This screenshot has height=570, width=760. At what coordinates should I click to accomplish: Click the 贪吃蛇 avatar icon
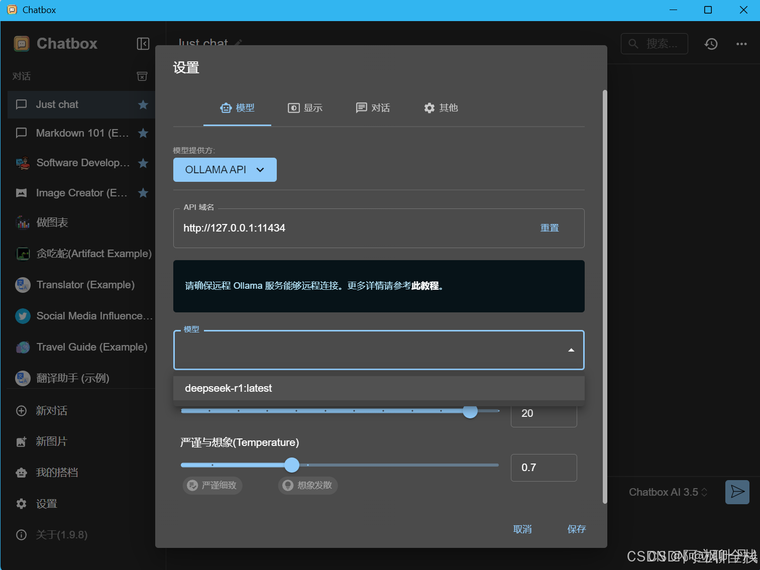tap(23, 254)
